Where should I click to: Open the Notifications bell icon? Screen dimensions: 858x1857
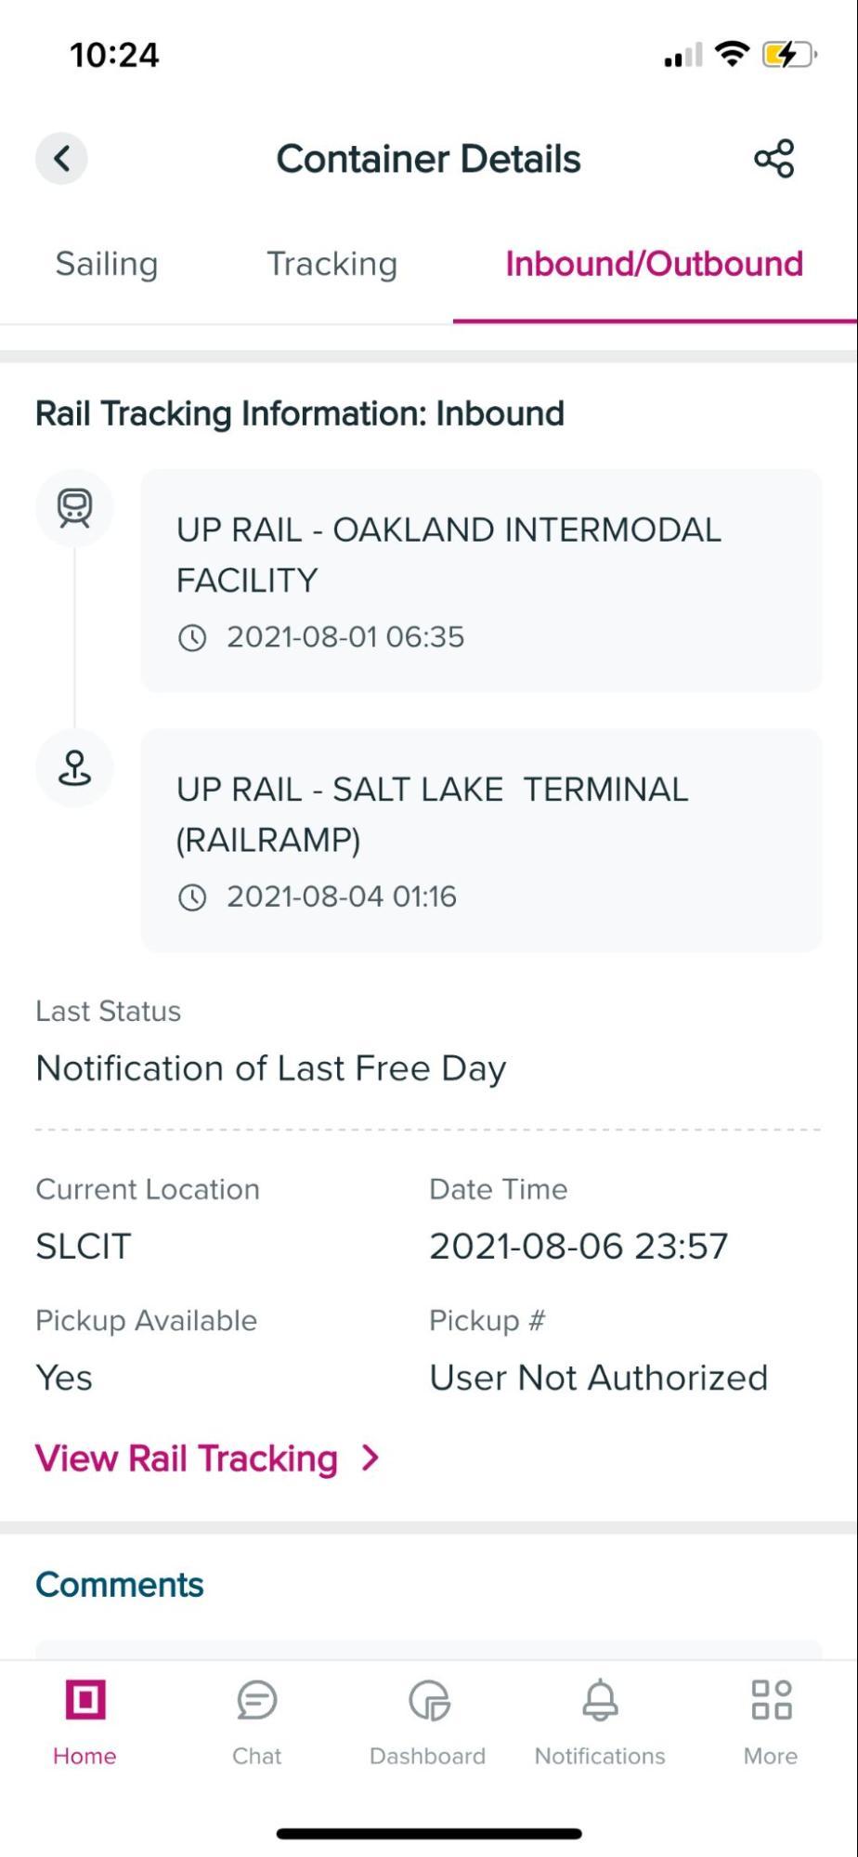[x=600, y=1719]
